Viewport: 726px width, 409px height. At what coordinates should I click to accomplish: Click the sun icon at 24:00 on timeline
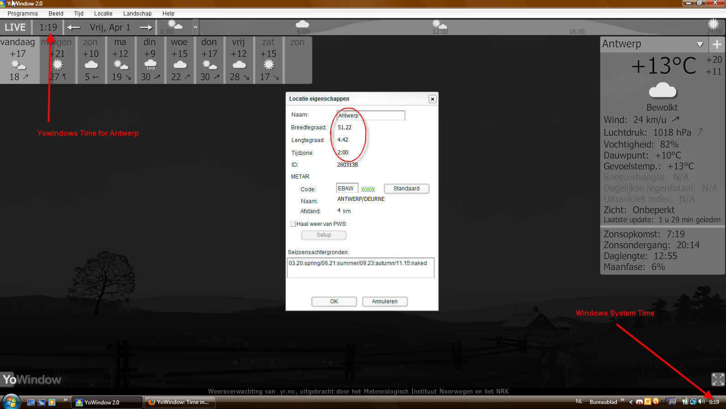[x=713, y=24]
